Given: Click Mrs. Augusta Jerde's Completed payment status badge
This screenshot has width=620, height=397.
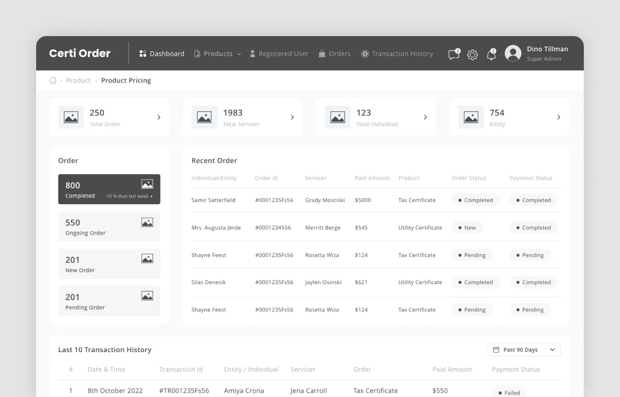Looking at the screenshot, I should (x=534, y=227).
